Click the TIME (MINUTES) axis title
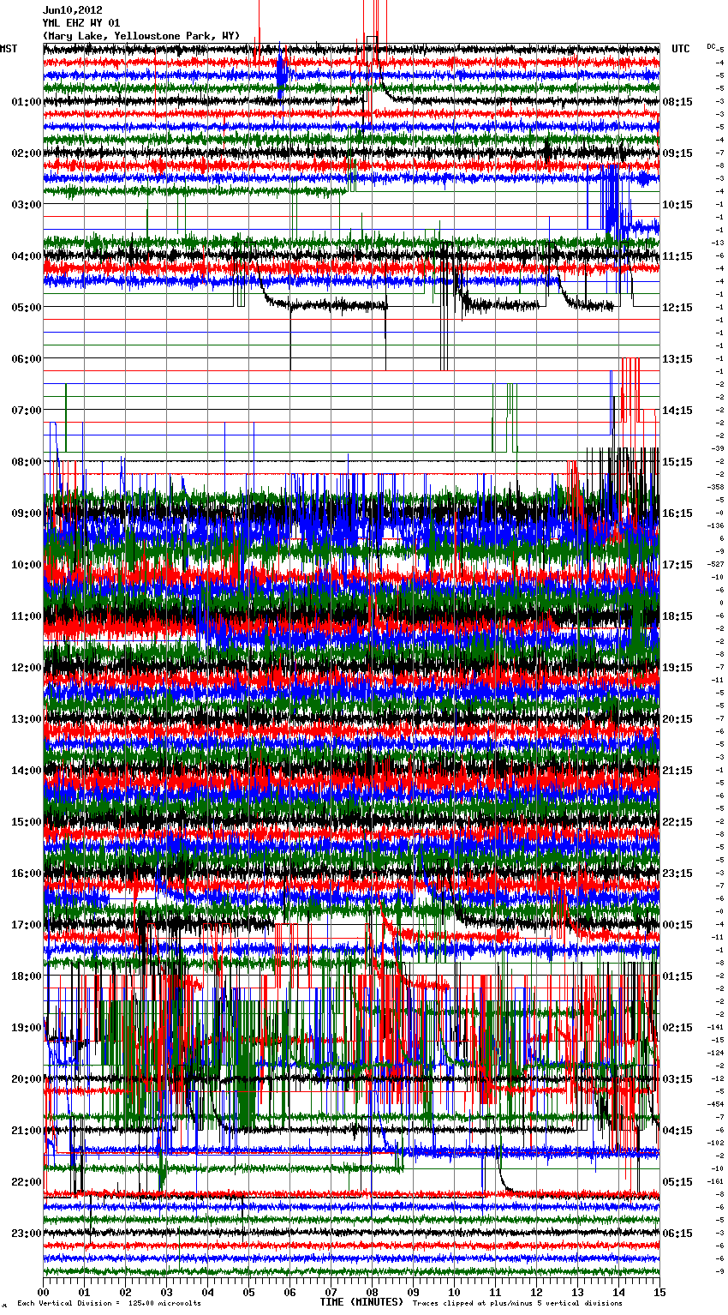Image resolution: width=728 pixels, height=1315 pixels. pyautogui.click(x=361, y=1302)
